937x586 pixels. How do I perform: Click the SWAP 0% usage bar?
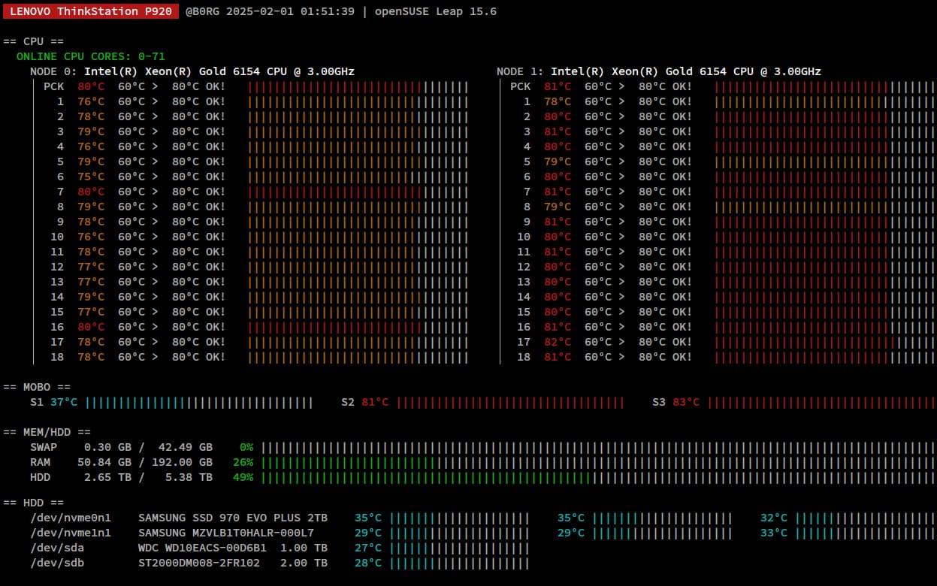pyautogui.click(x=598, y=447)
